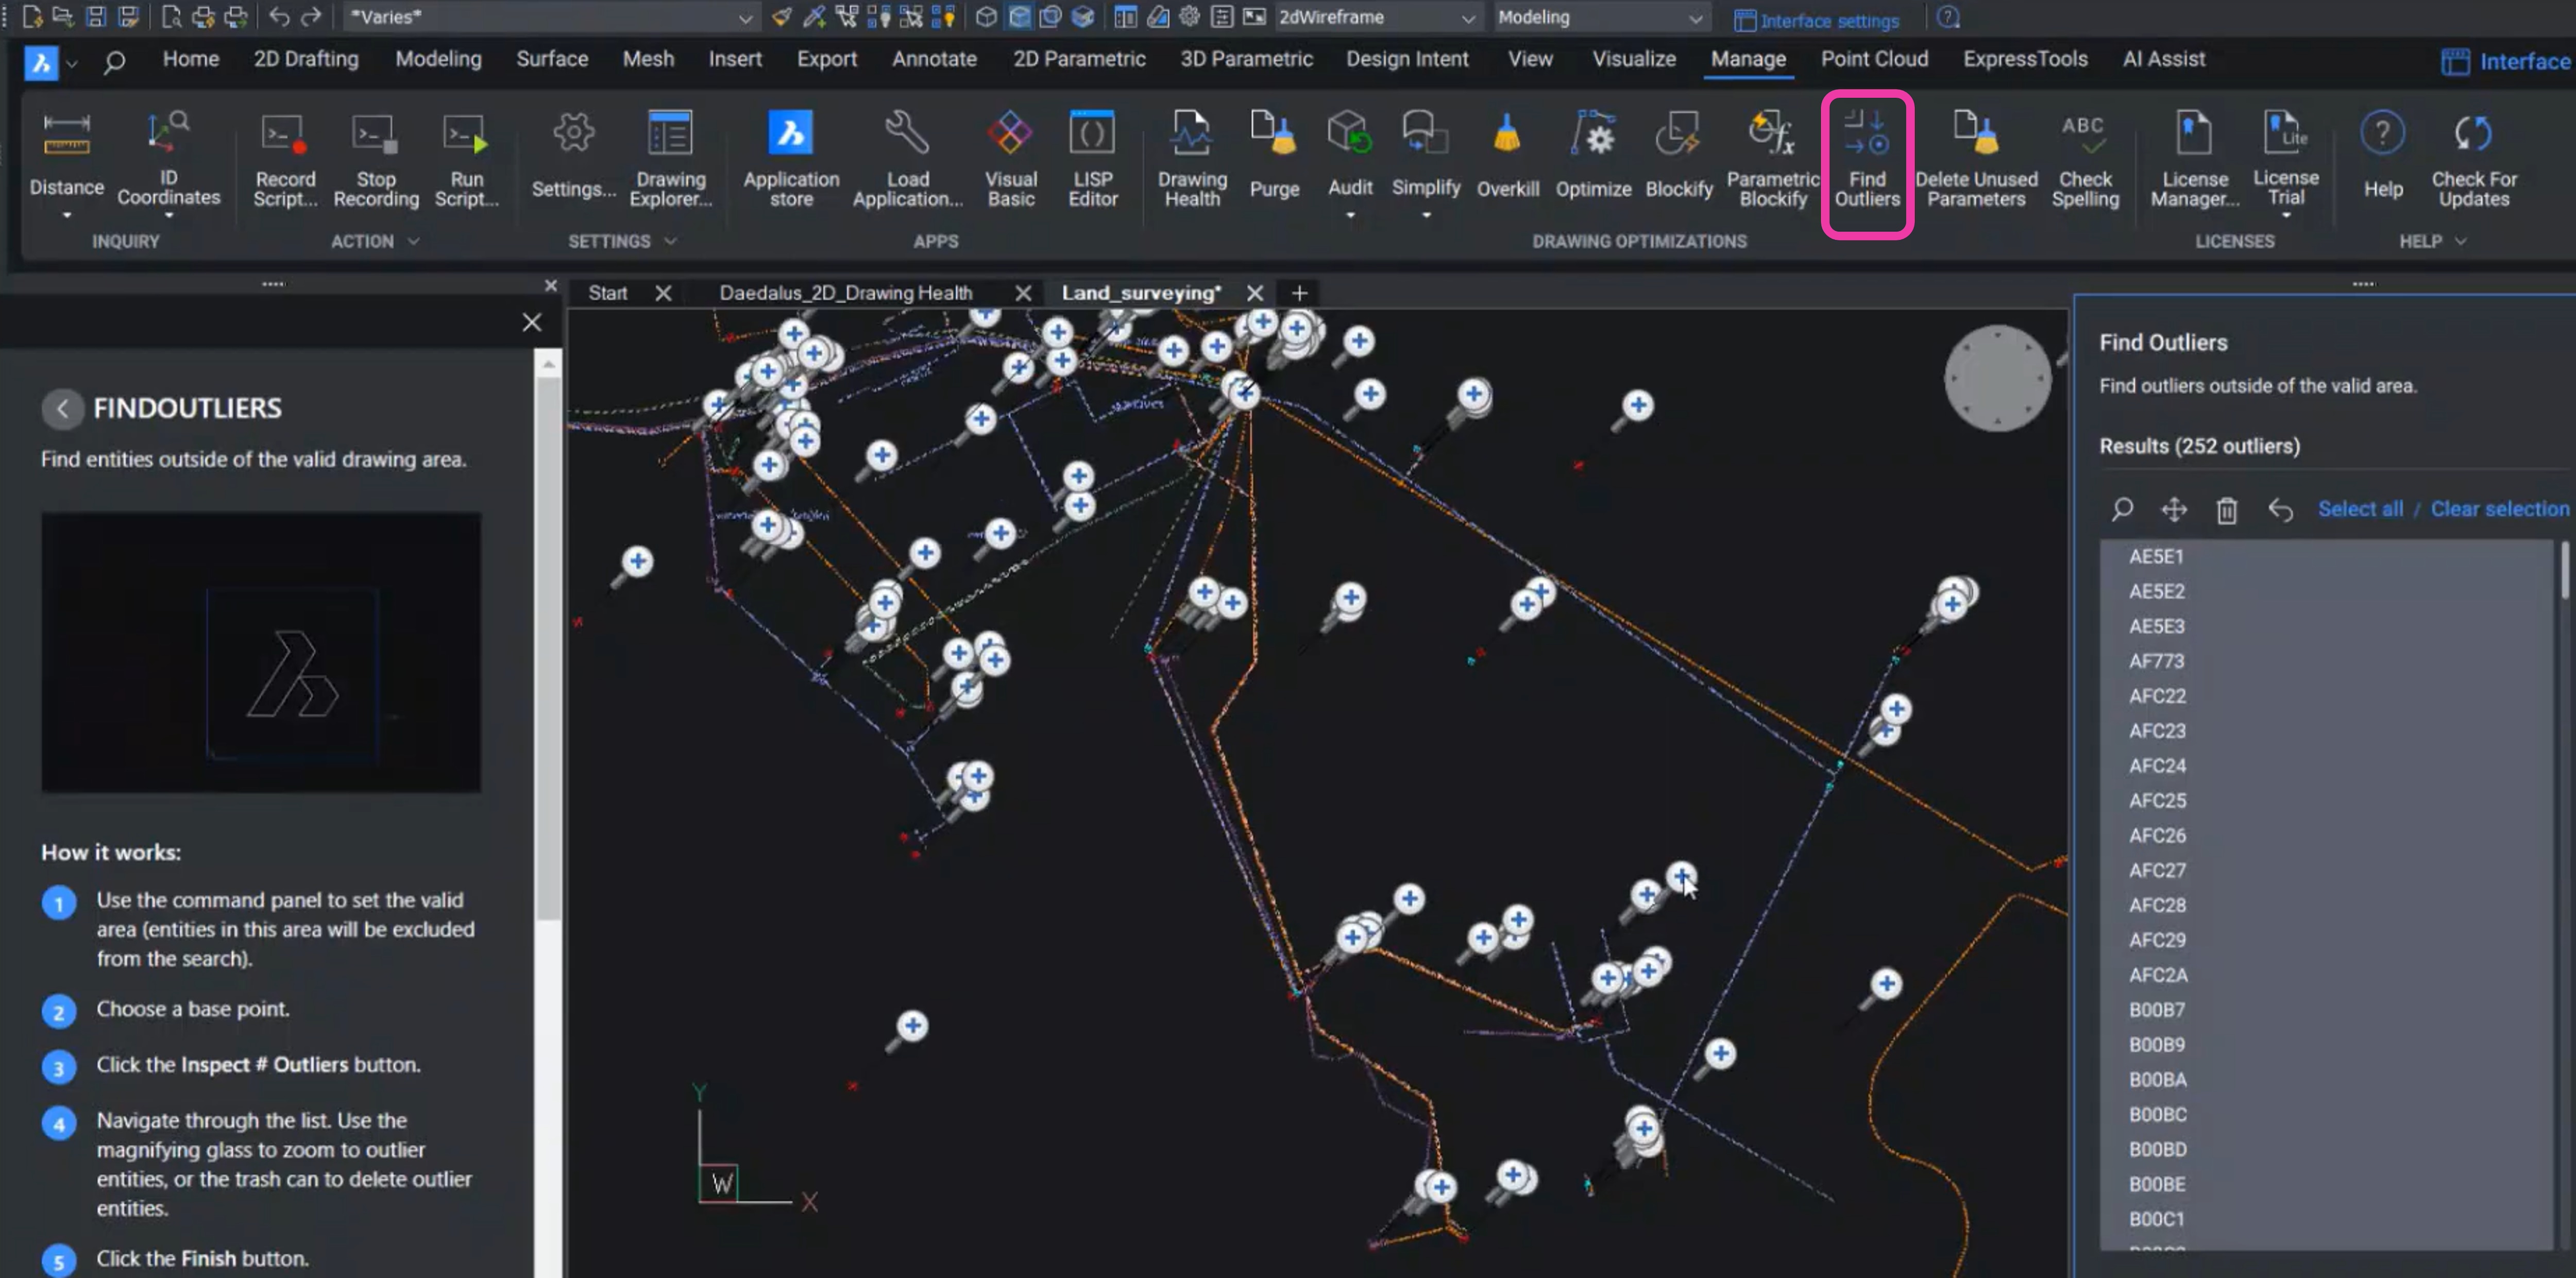Click the Select all link
This screenshot has height=1278, width=2576.
pos(2360,508)
